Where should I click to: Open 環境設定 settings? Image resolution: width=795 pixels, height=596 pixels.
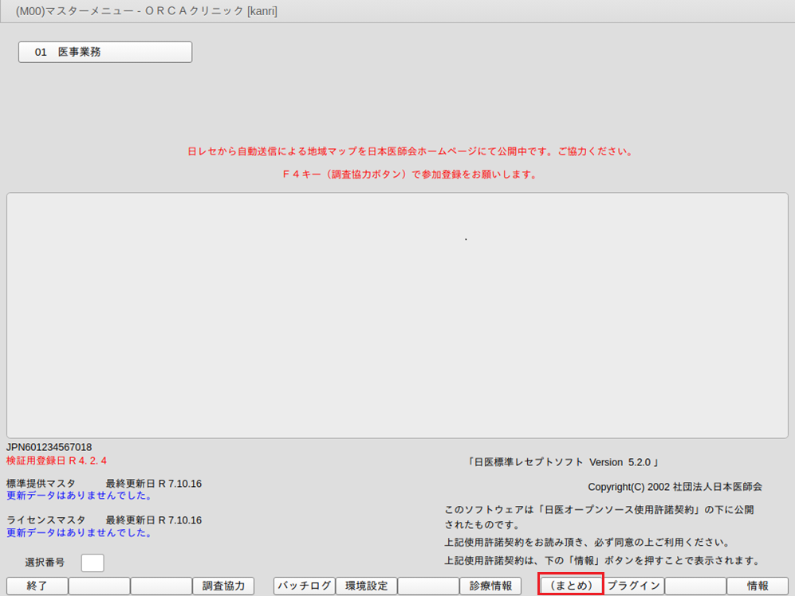pyautogui.click(x=366, y=586)
